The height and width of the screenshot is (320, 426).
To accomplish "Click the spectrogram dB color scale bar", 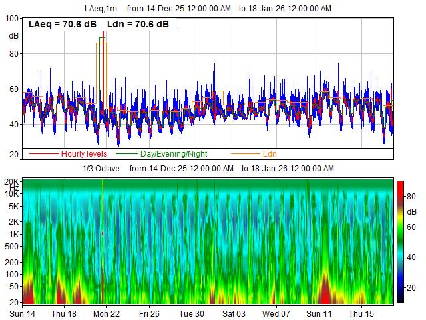I will (400, 241).
